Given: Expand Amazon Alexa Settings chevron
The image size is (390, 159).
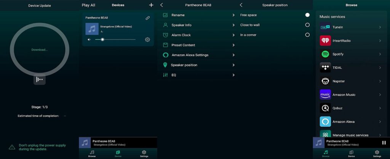Looking at the screenshot, I should pos(233,55).
